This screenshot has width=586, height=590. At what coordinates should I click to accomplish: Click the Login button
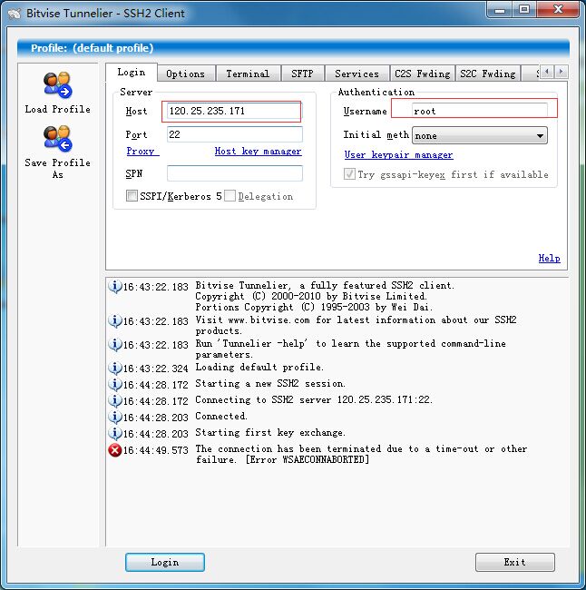(x=165, y=562)
